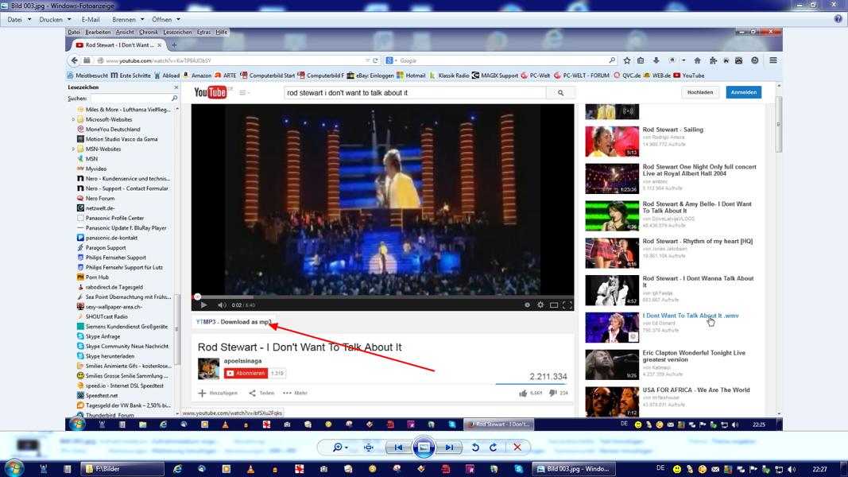Click the Start button in Windows taskbar

point(14,469)
